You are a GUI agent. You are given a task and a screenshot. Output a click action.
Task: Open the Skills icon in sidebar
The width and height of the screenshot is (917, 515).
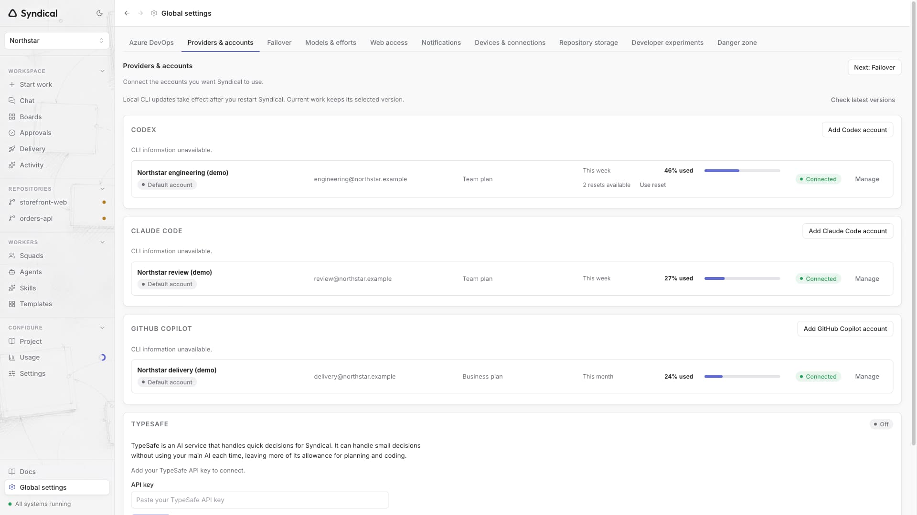coord(12,288)
